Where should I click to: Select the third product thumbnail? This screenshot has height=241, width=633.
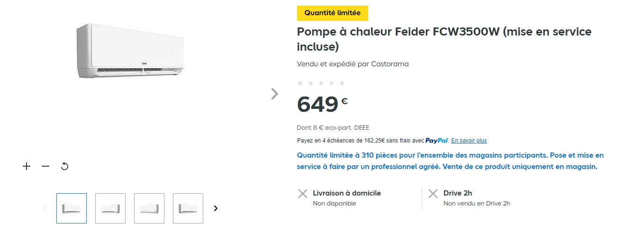click(149, 208)
